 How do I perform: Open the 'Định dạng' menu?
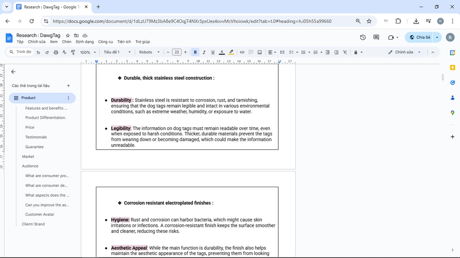tap(85, 42)
